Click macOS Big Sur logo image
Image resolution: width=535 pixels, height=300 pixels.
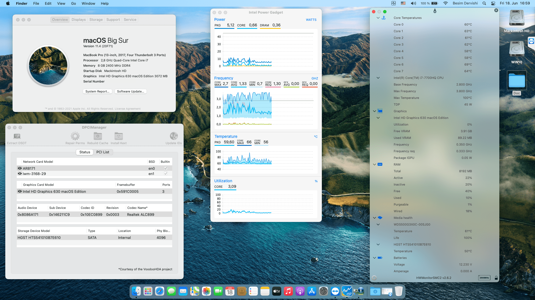(48, 66)
